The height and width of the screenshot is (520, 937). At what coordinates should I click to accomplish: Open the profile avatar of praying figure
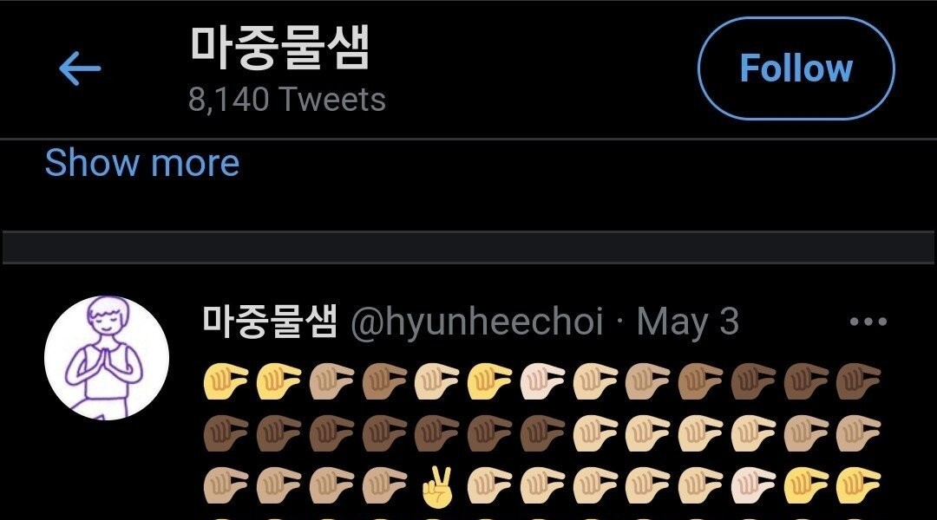[107, 358]
